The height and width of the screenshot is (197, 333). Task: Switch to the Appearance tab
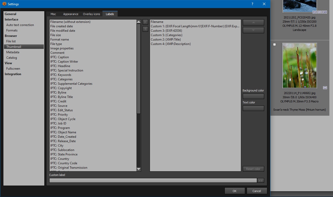[x=71, y=14]
